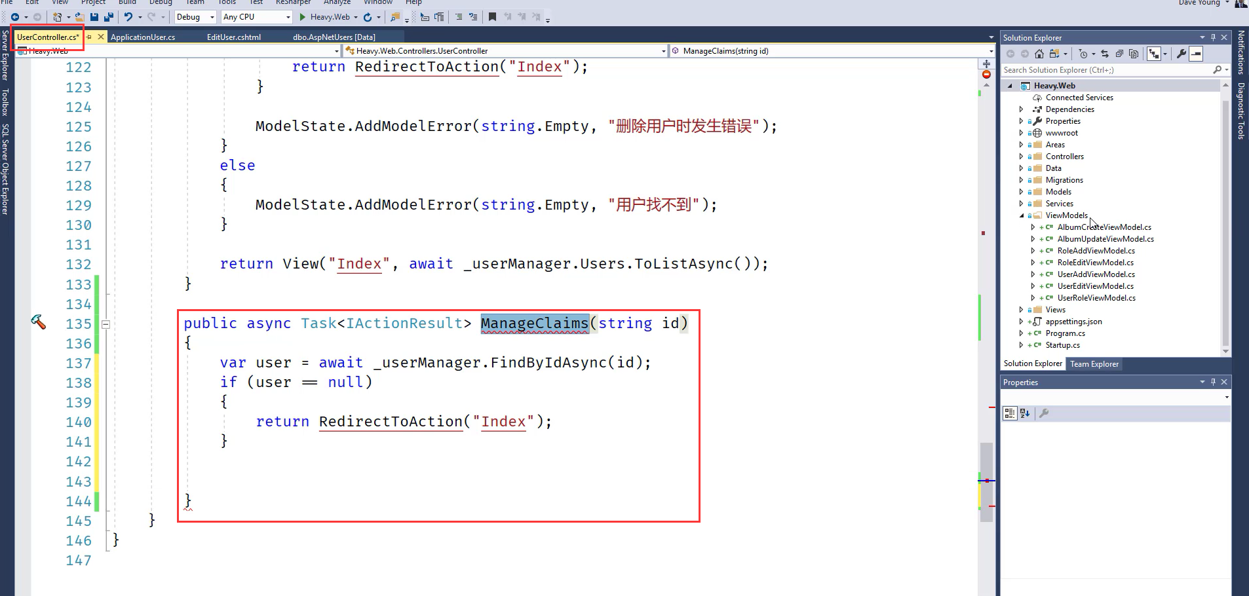Sort properties alphabetically with A-Z icon
This screenshot has height=596, width=1249.
pyautogui.click(x=1025, y=413)
